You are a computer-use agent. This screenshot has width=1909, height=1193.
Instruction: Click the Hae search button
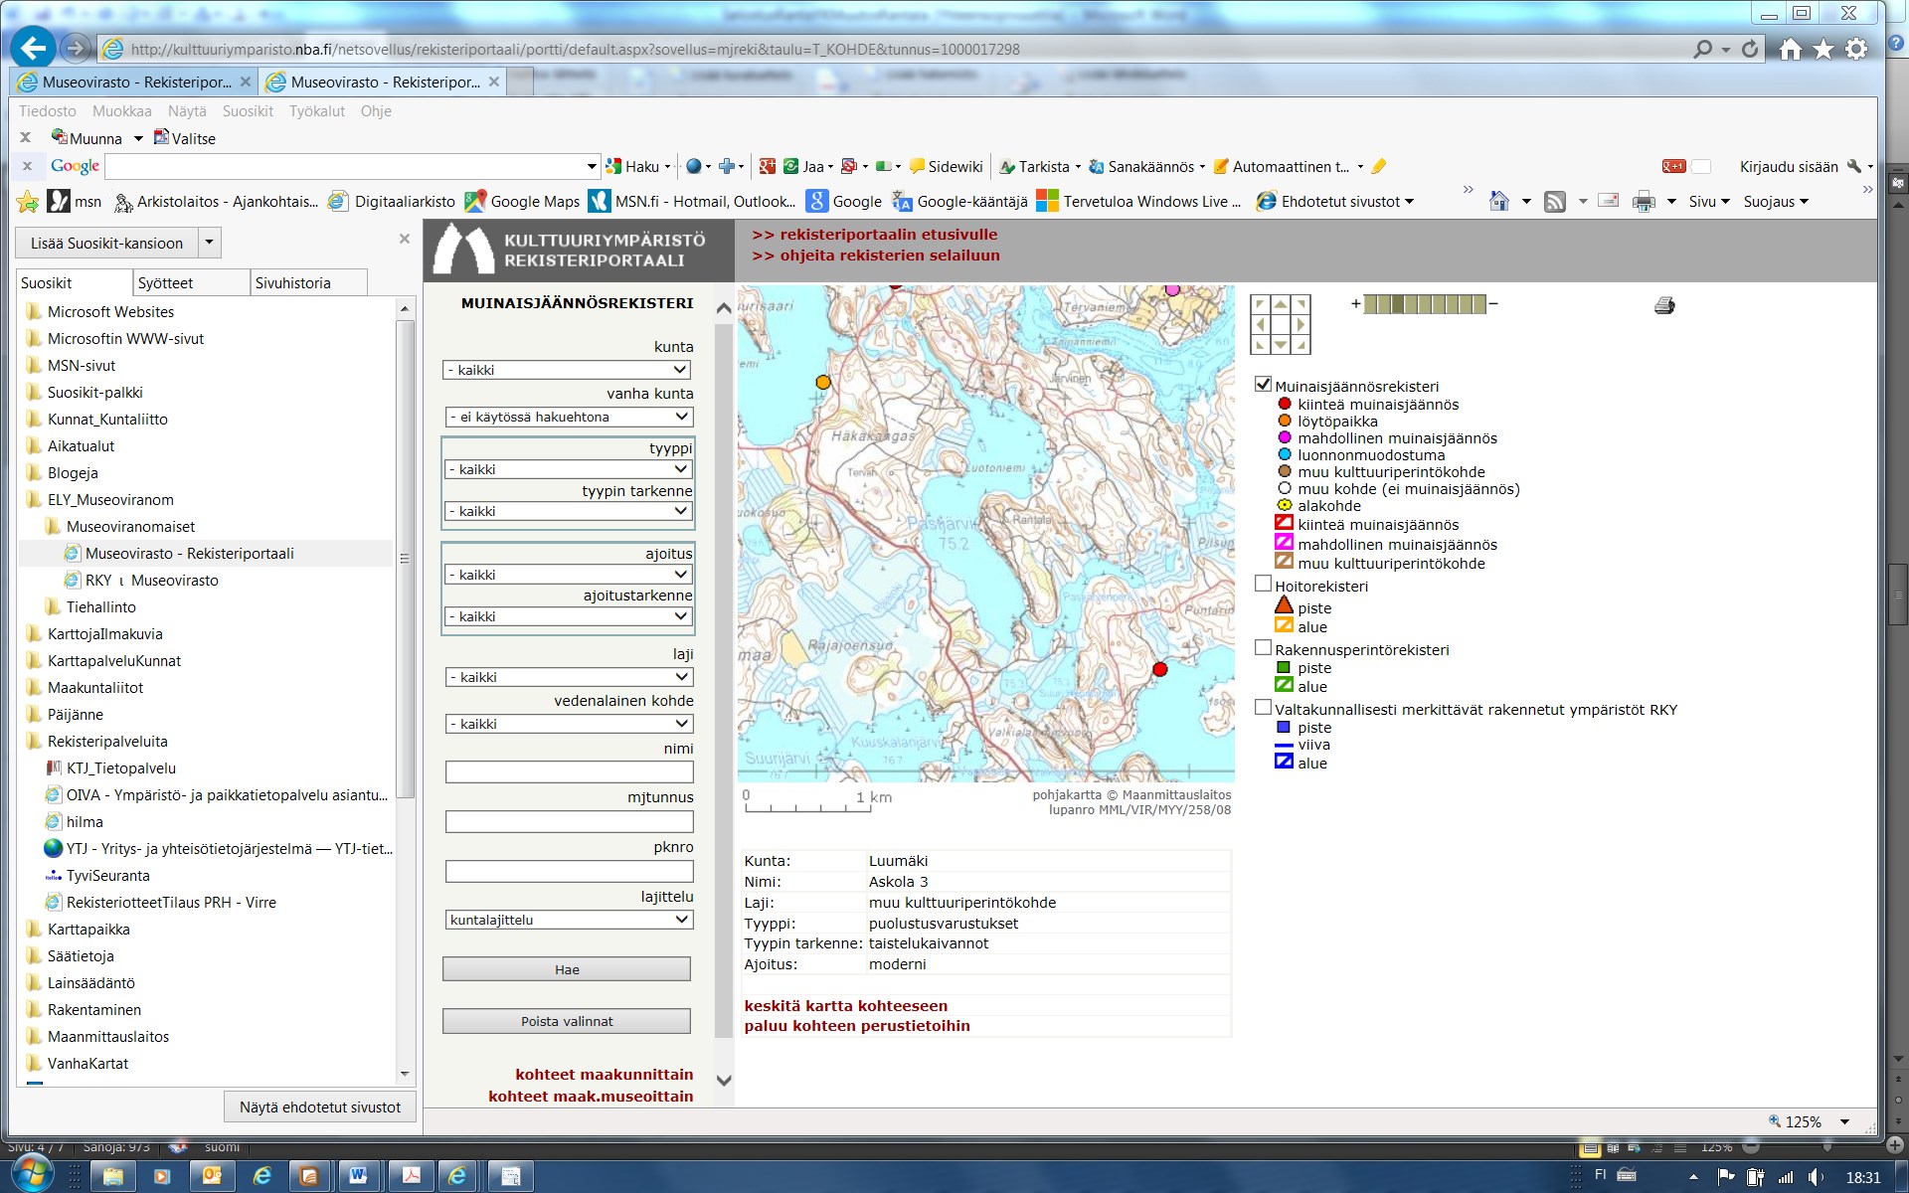(x=567, y=969)
